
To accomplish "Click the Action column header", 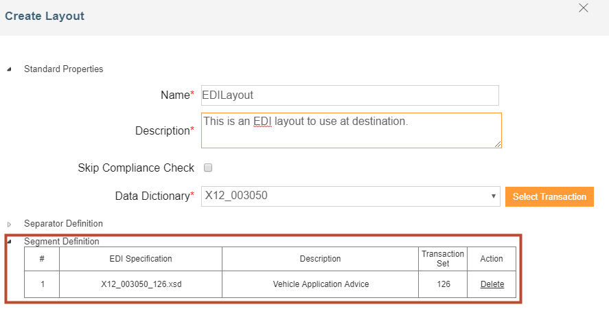I will coord(492,259).
